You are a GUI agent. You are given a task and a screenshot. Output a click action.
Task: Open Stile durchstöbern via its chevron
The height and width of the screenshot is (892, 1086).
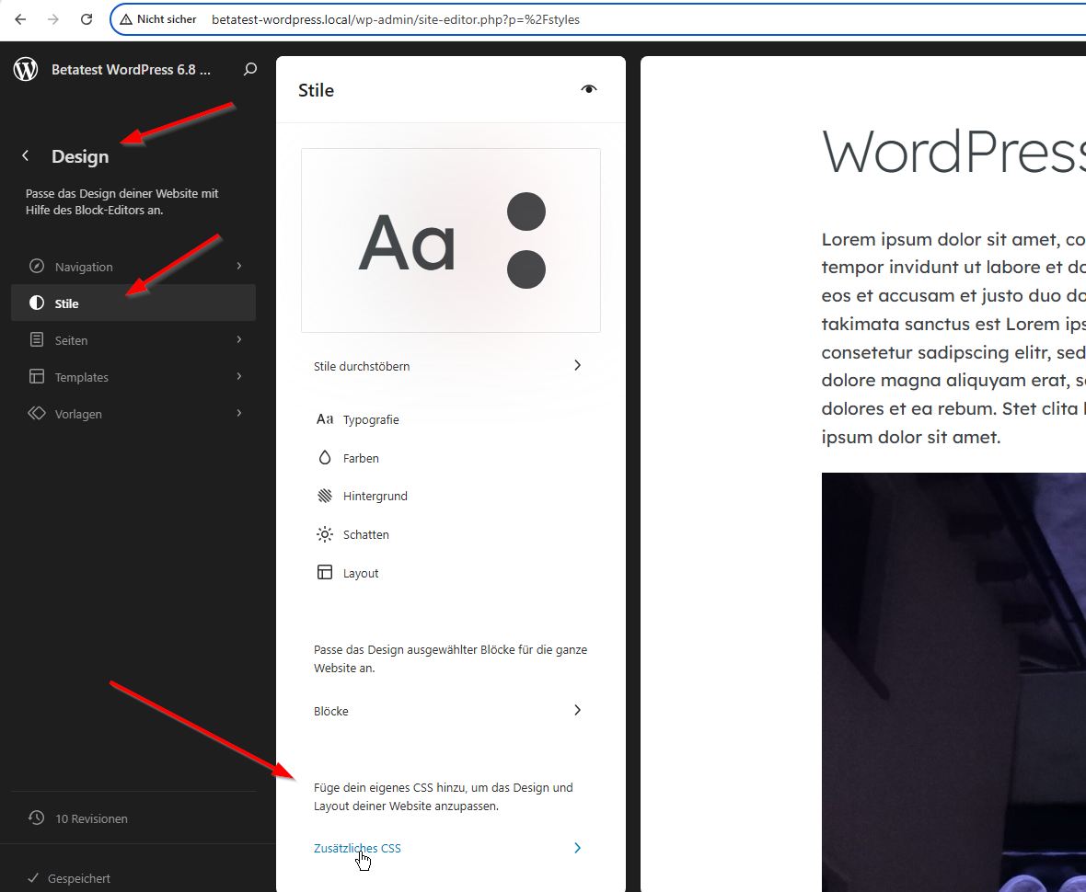pyautogui.click(x=578, y=365)
